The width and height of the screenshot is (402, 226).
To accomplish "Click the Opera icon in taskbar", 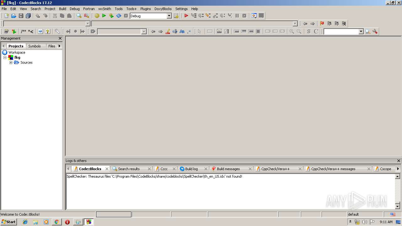I will [67, 222].
